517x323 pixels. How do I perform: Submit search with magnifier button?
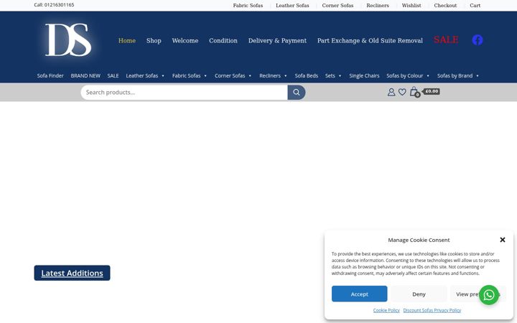point(297,93)
